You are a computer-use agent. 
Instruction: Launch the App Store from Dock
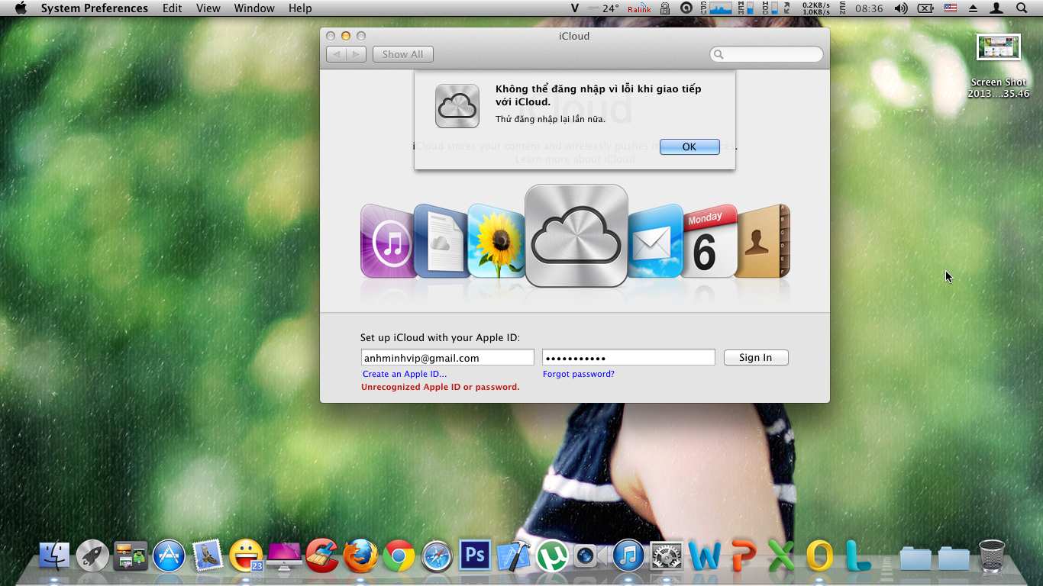169,556
